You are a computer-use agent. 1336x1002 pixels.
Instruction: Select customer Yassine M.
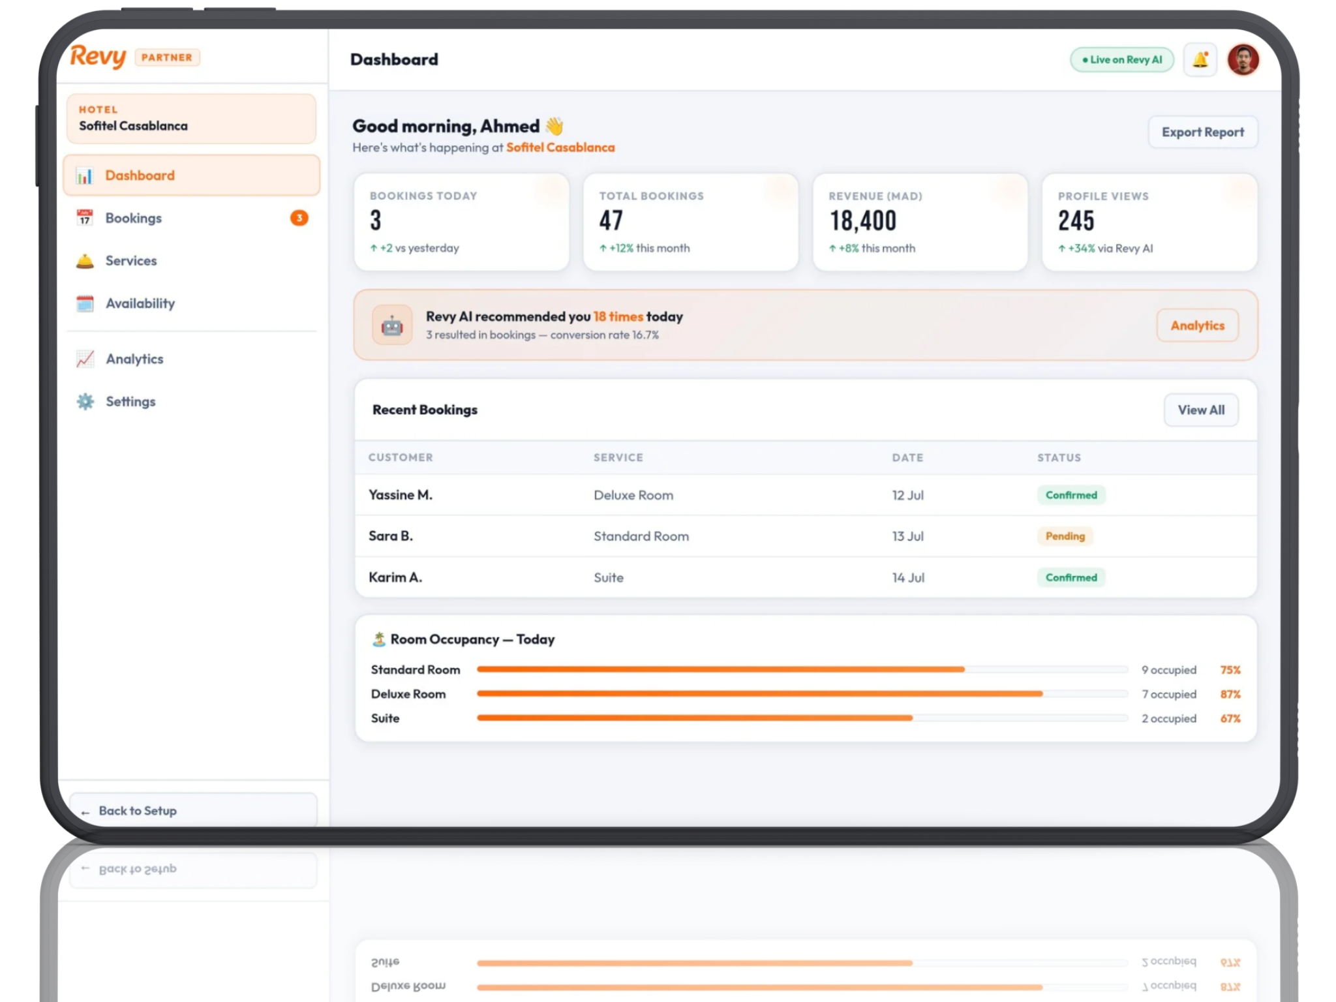point(401,494)
